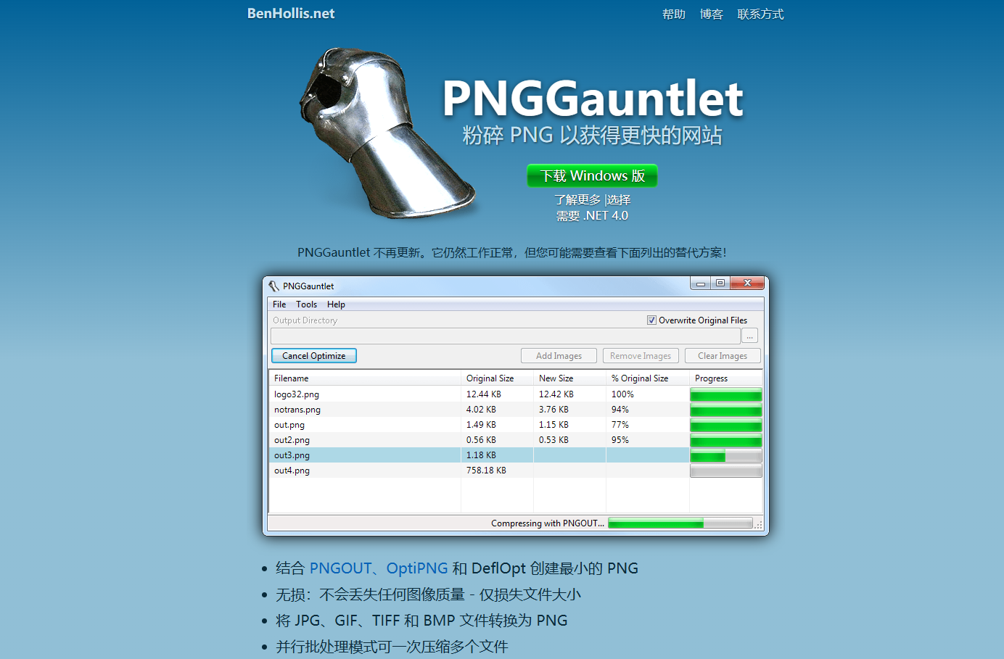Open the 联系方式 contact link

760,14
